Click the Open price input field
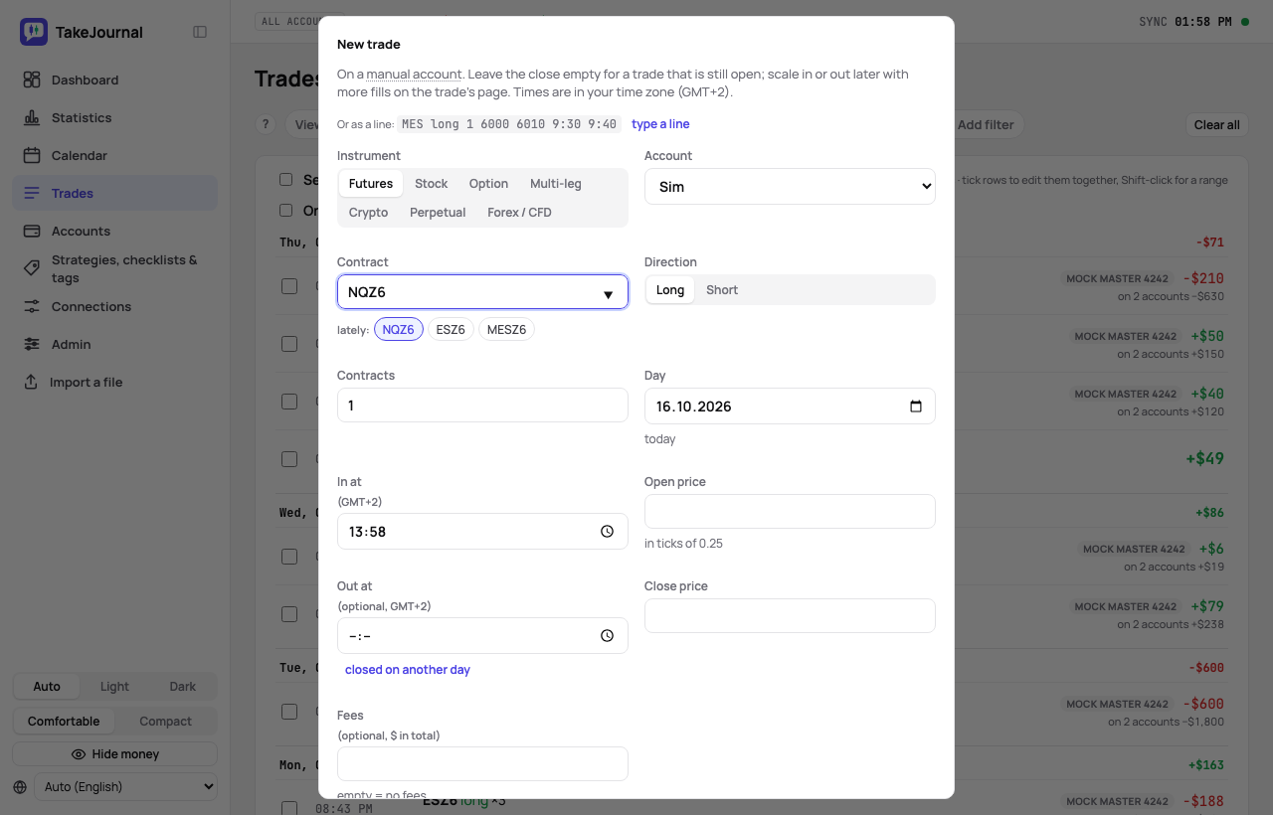 [x=790, y=511]
